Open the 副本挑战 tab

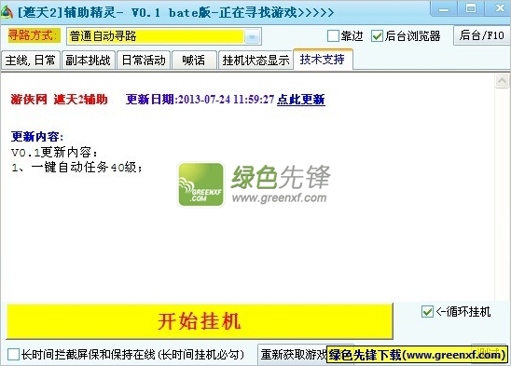click(x=88, y=61)
